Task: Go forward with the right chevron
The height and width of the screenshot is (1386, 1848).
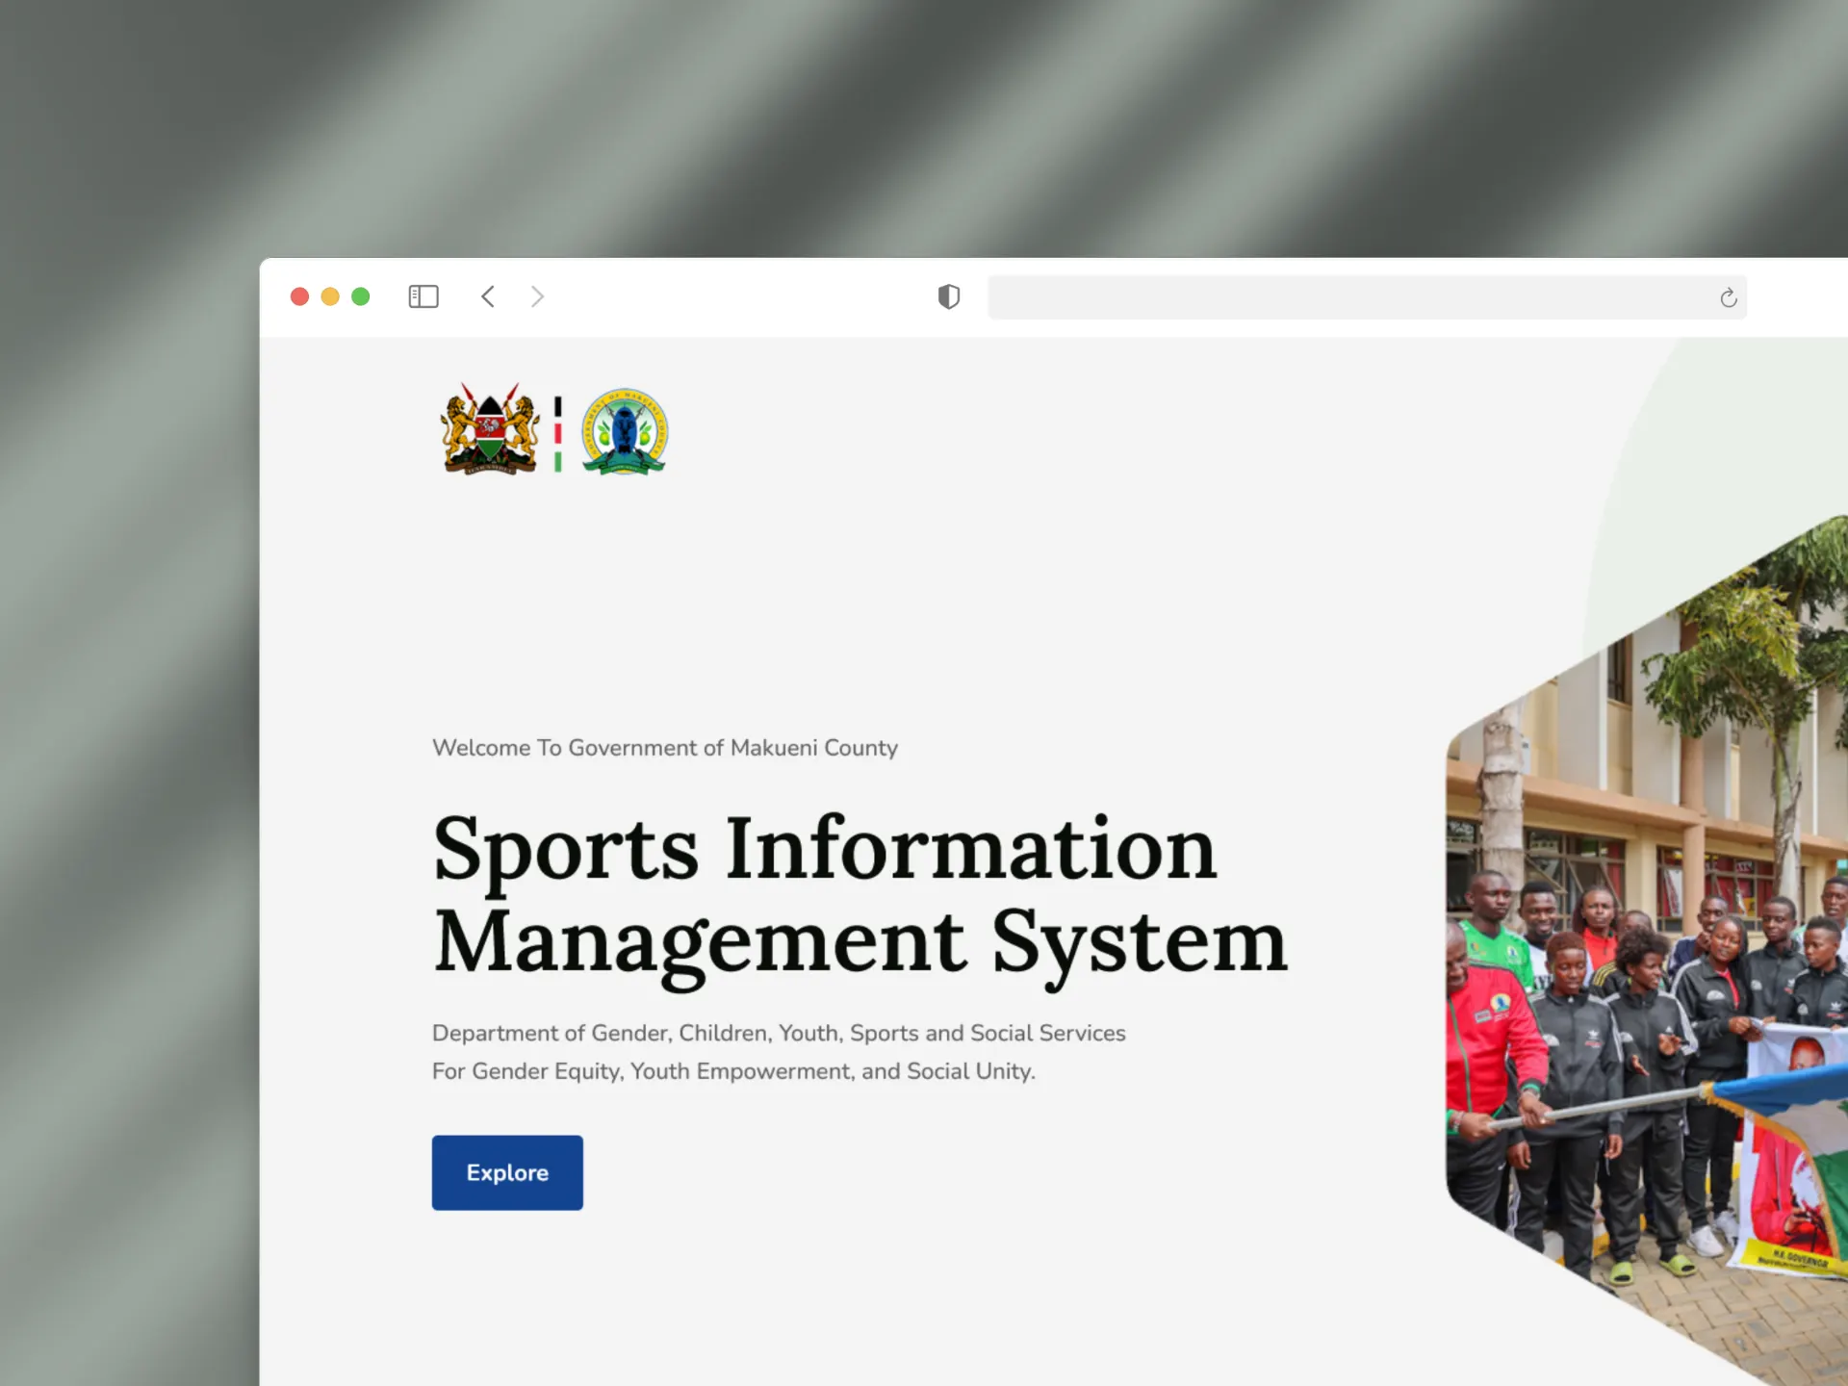Action: click(x=537, y=296)
